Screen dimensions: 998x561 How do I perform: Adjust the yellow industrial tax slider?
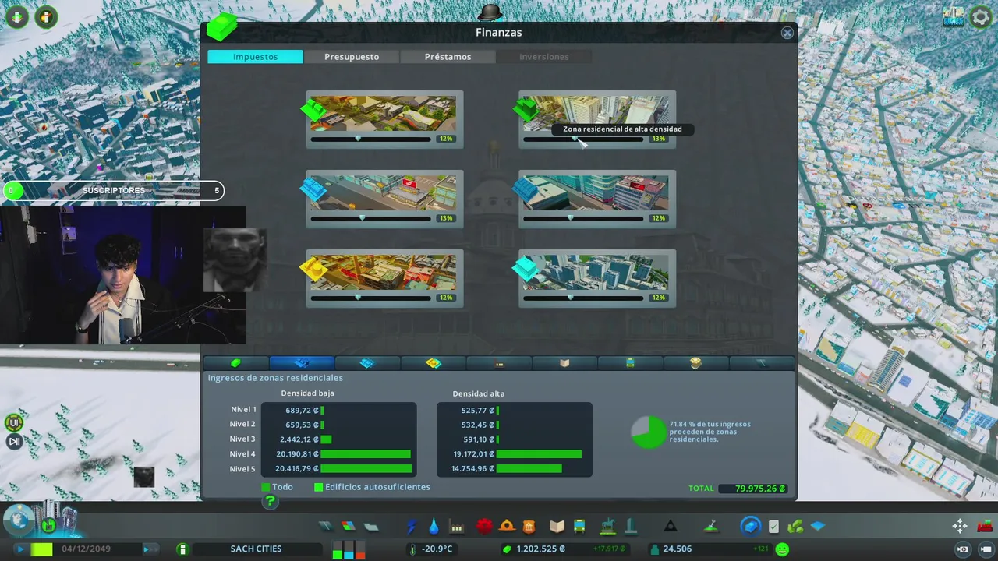(x=370, y=298)
